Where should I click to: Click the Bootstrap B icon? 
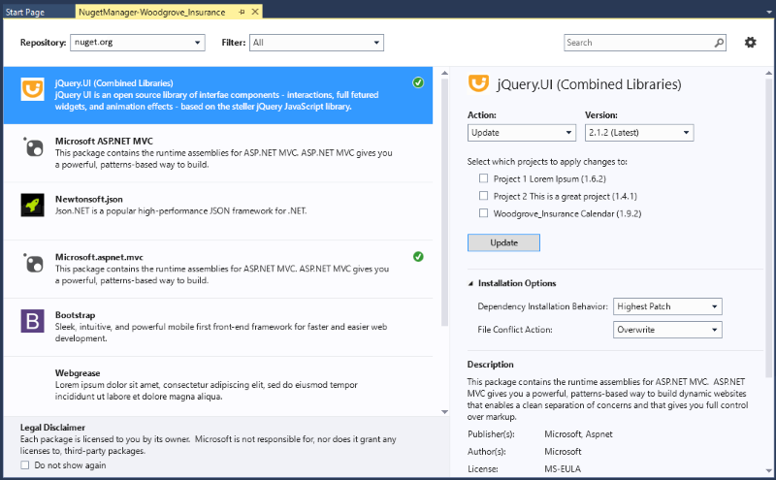[32, 321]
